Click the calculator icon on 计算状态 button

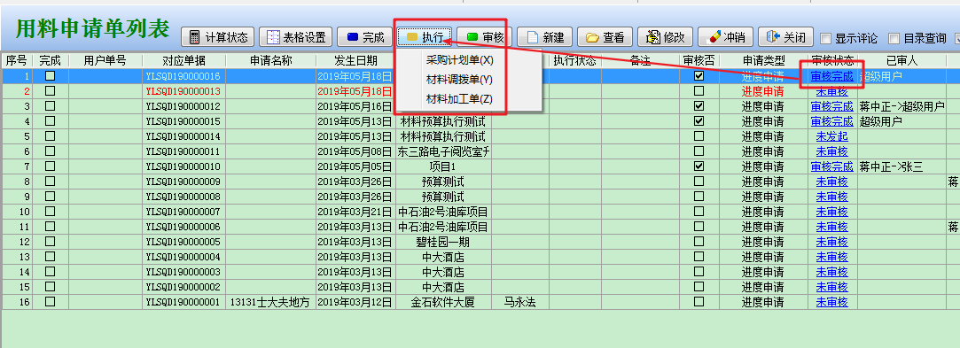pos(194,37)
